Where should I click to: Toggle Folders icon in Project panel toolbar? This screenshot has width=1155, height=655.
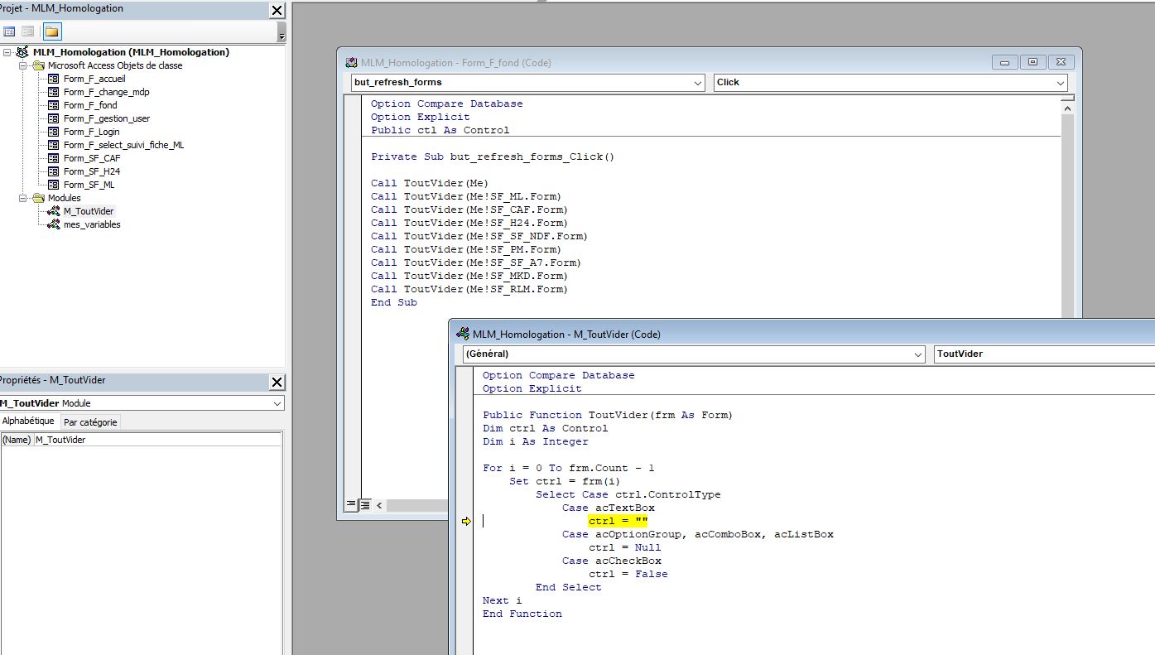click(x=51, y=31)
